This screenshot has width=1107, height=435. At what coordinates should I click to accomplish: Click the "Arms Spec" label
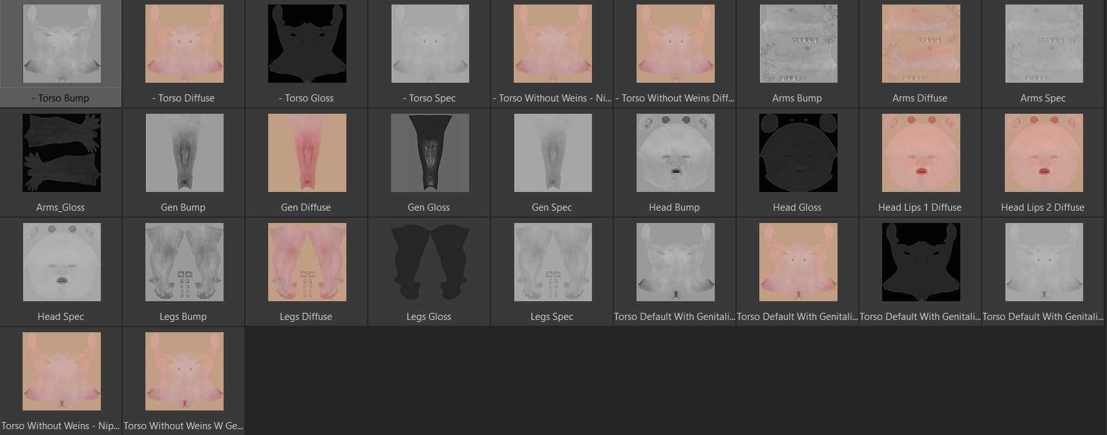pyautogui.click(x=1043, y=98)
